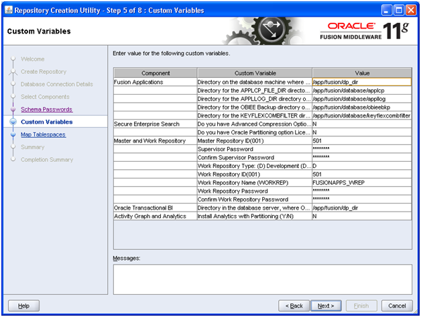Proceed with the Next button

[x=326, y=306]
